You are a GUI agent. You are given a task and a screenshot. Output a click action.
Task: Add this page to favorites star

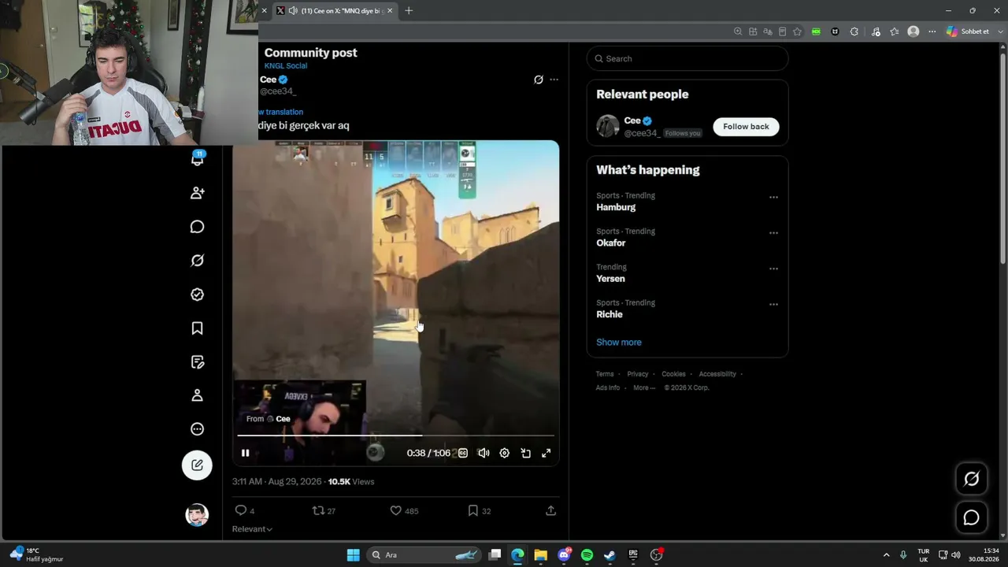798,31
